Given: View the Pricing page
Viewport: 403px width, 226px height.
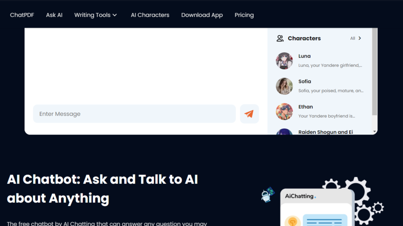Looking at the screenshot, I should (x=244, y=15).
